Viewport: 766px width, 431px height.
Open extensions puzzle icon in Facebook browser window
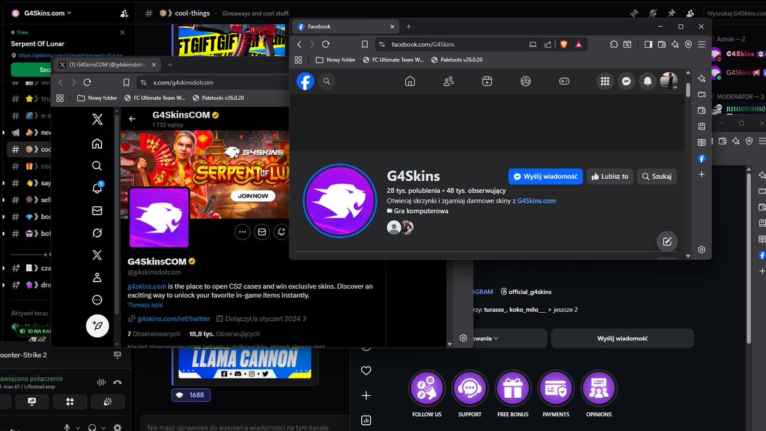(614, 44)
